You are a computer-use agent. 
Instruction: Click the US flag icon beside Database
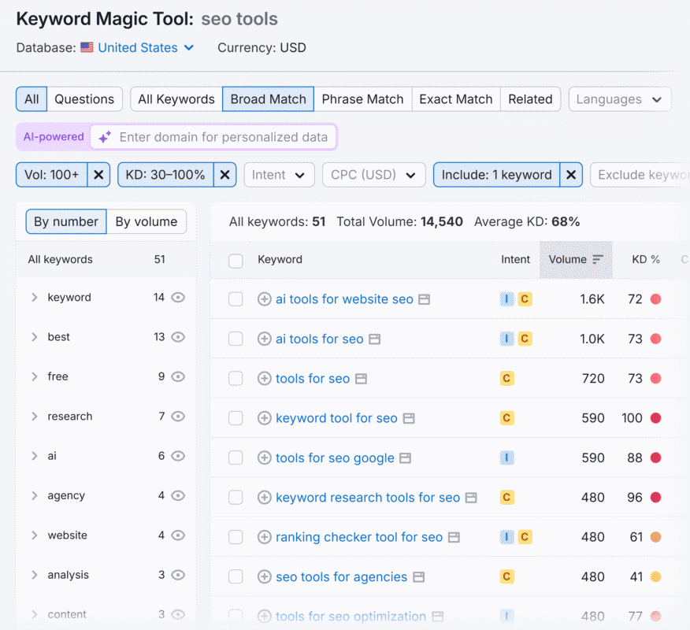(87, 47)
